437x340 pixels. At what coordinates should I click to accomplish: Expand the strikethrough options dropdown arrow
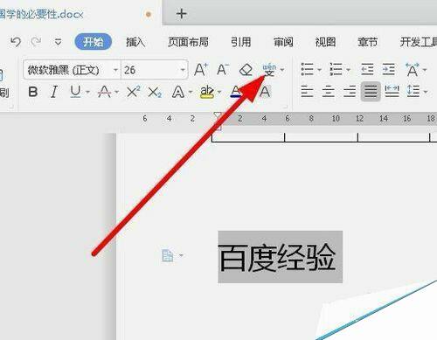pyautogui.click(x=117, y=93)
